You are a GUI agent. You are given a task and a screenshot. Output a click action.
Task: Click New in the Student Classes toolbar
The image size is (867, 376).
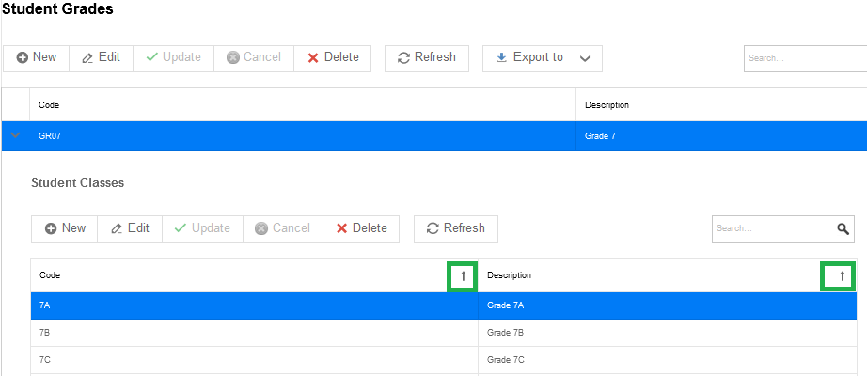pyautogui.click(x=65, y=228)
